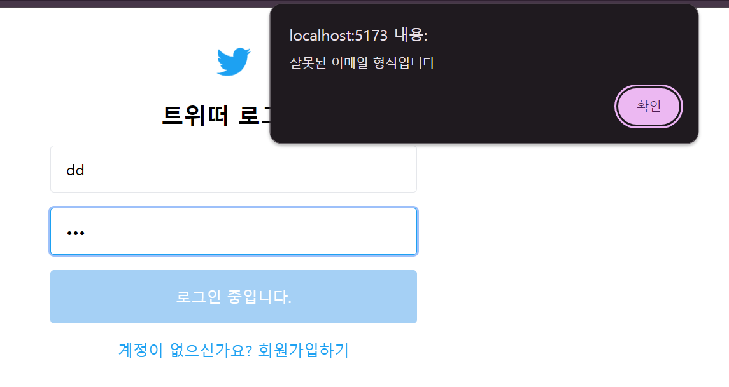This screenshot has width=729, height=387.
Task: Focus the highlighted password input field
Action: click(x=234, y=231)
